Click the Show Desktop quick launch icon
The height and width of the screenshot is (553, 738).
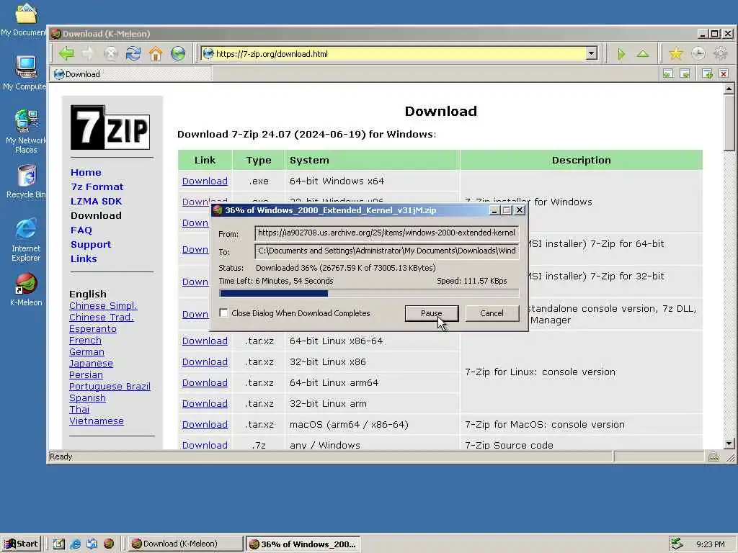point(59,544)
